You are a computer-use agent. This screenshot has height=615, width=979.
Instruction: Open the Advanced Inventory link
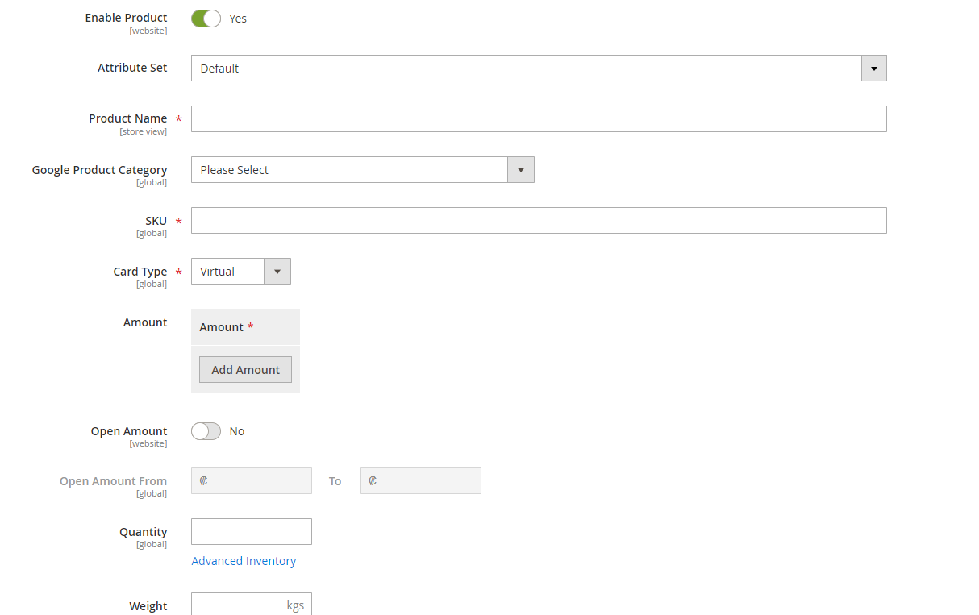[244, 560]
